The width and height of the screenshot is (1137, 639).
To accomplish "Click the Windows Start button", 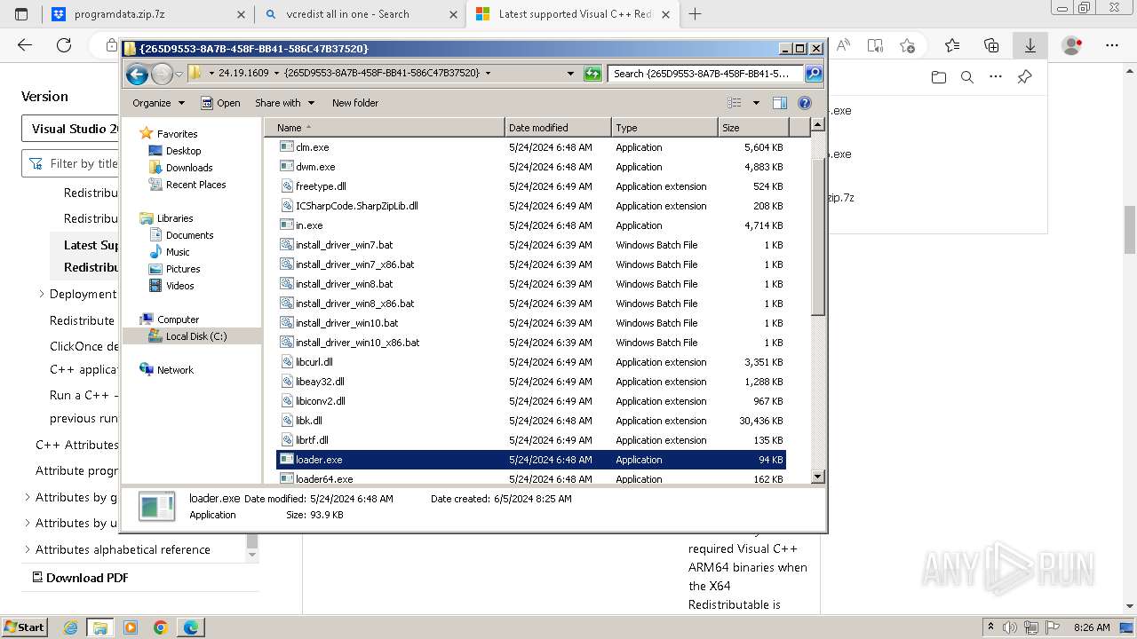I will click(x=25, y=627).
